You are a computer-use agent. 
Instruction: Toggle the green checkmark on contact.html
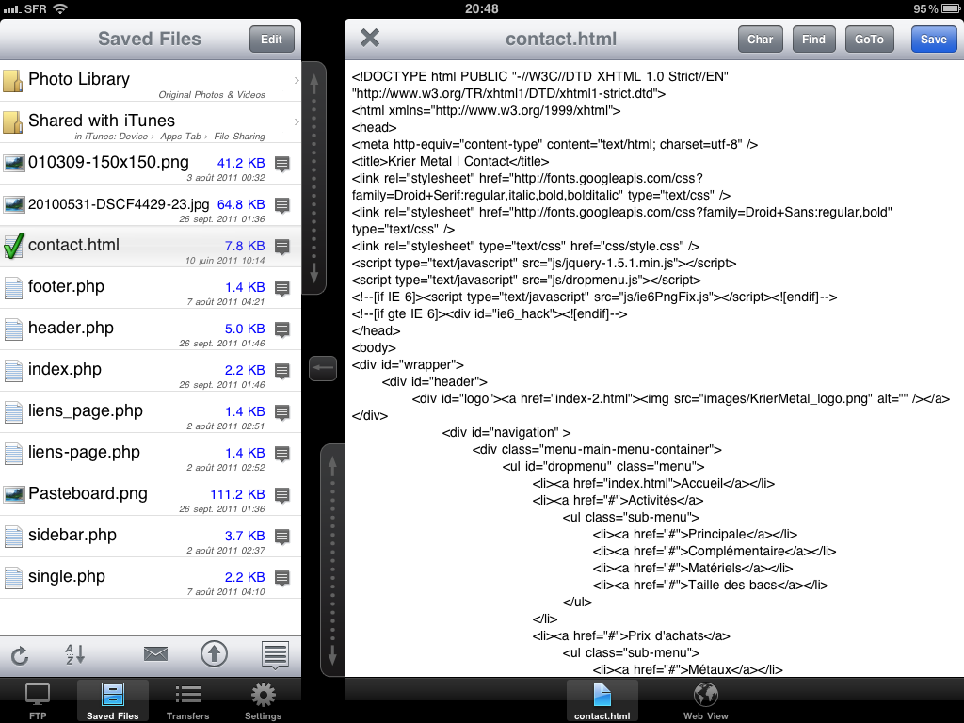[x=13, y=247]
